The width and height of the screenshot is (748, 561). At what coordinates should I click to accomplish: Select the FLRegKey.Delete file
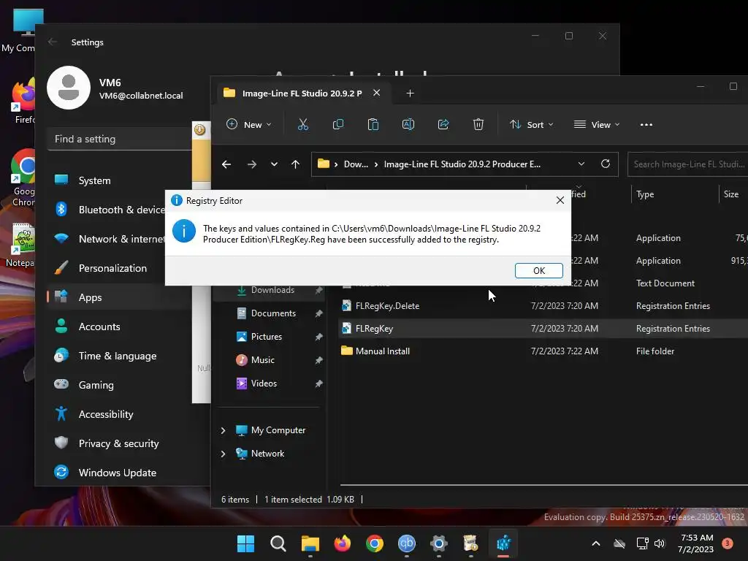coord(387,306)
